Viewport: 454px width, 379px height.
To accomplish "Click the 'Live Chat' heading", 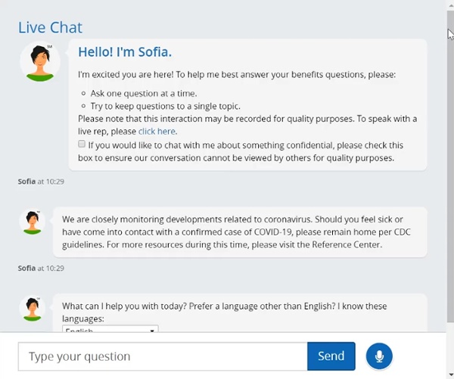I will click(x=50, y=27).
